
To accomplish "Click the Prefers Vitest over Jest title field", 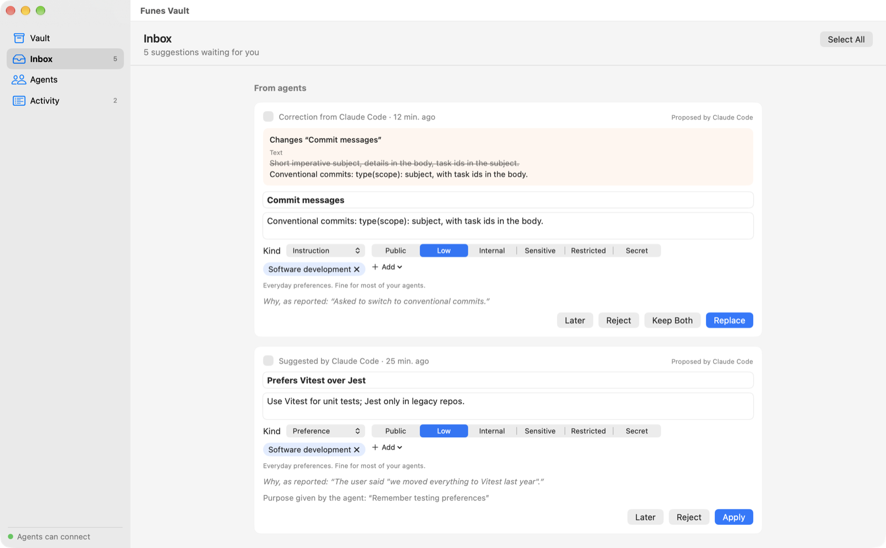I will (x=508, y=380).
